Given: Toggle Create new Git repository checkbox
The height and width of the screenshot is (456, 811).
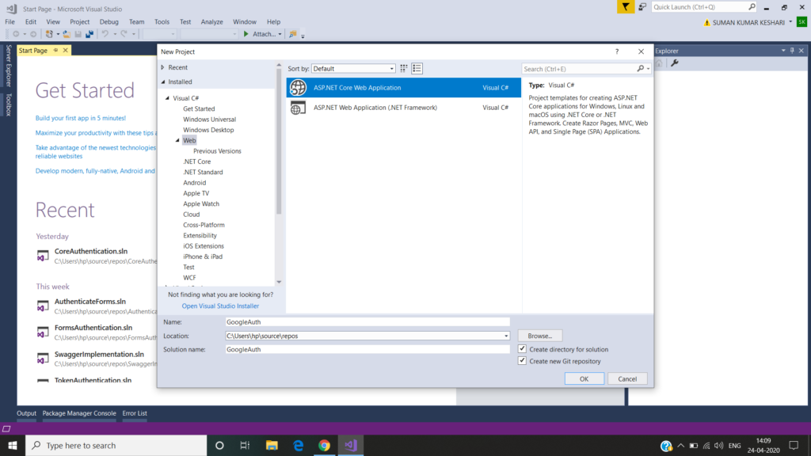Looking at the screenshot, I should click(x=522, y=361).
